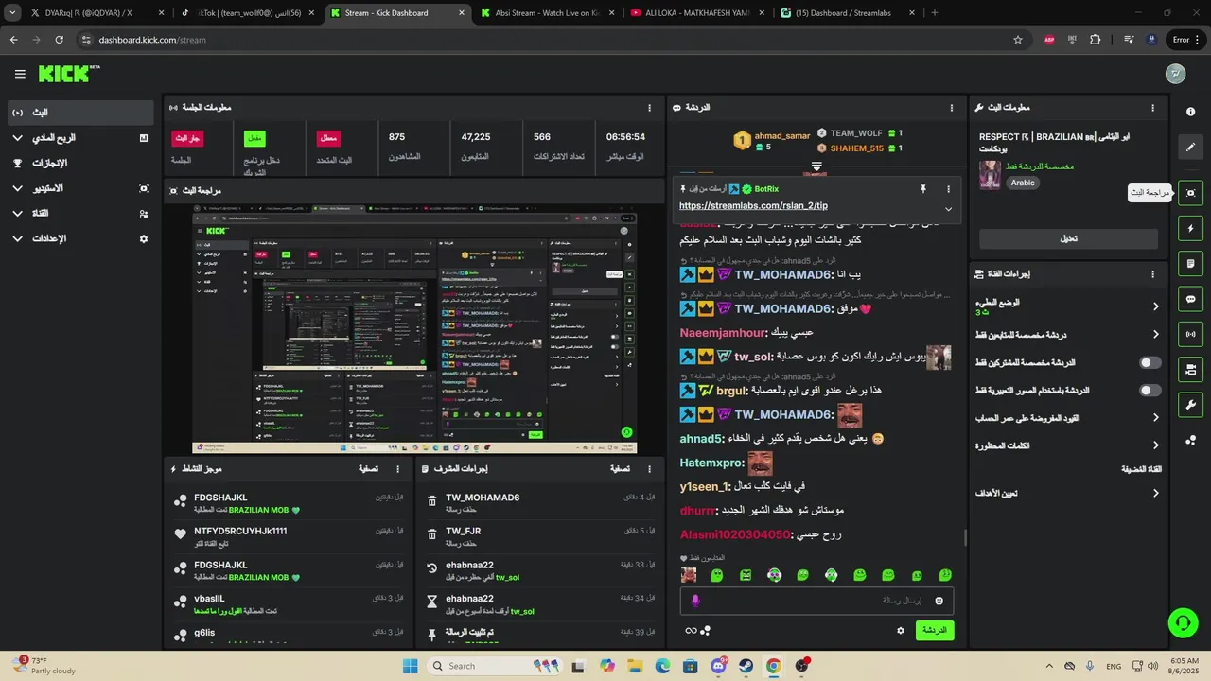Screen dimensions: 1211x681
Task: Expand the الاستديو sidebar section
Action: pos(79,188)
